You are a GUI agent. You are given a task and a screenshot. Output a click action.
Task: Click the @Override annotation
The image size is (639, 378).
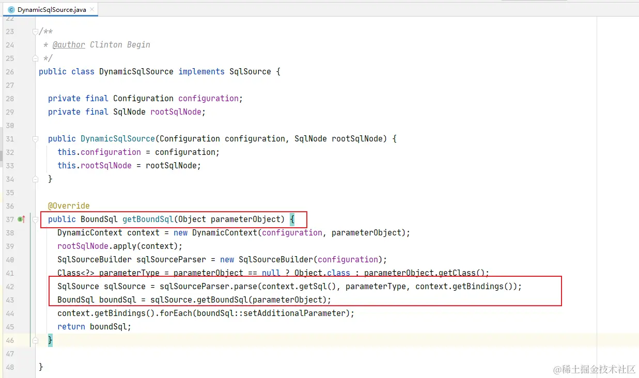click(x=69, y=206)
